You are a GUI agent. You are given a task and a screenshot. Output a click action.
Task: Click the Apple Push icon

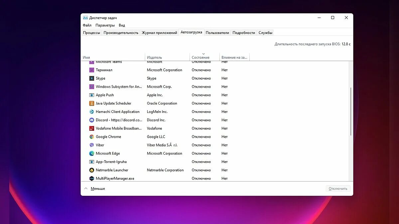click(x=92, y=95)
